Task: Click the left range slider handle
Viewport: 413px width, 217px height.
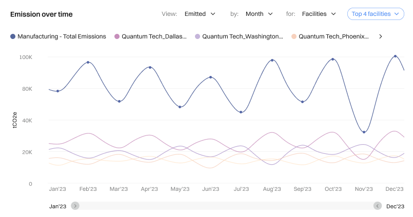Action: pyautogui.click(x=75, y=206)
